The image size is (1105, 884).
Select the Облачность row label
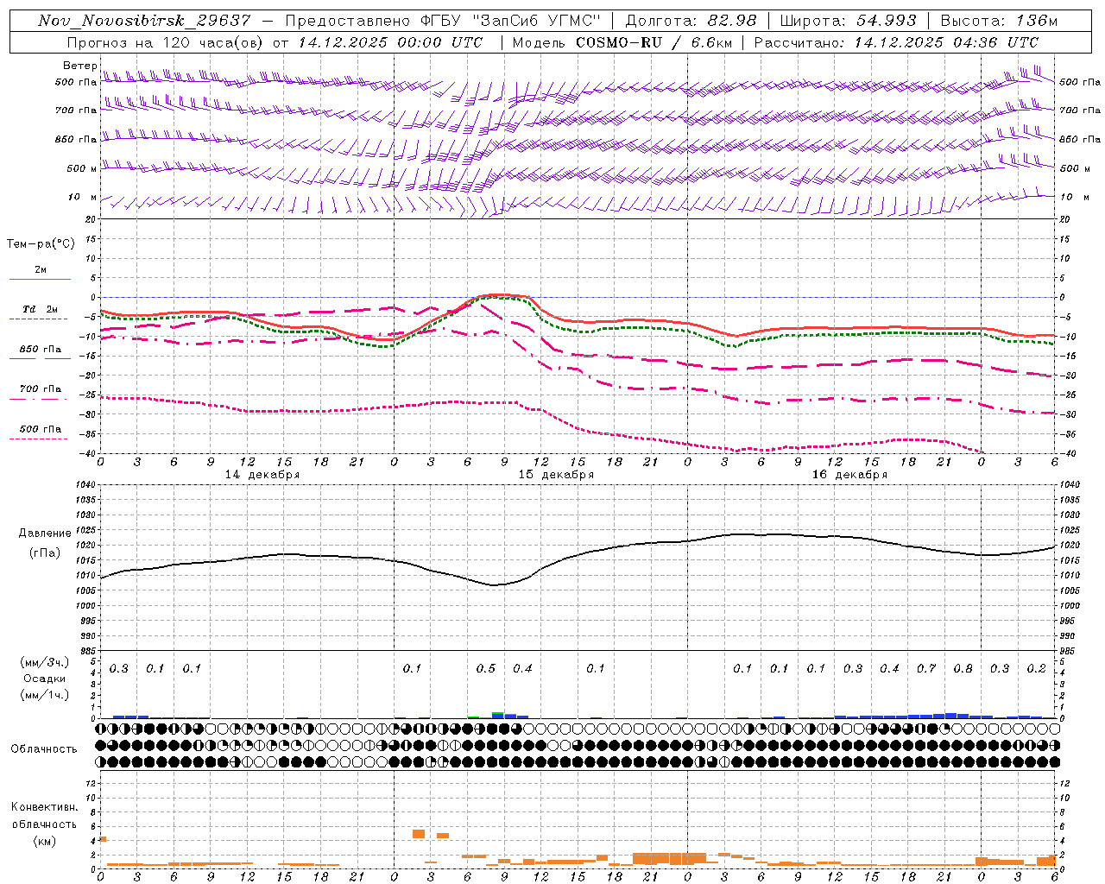(x=44, y=748)
